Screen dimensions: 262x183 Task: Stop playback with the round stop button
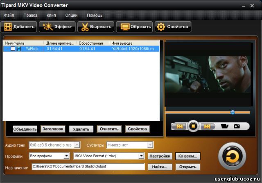click(193, 126)
